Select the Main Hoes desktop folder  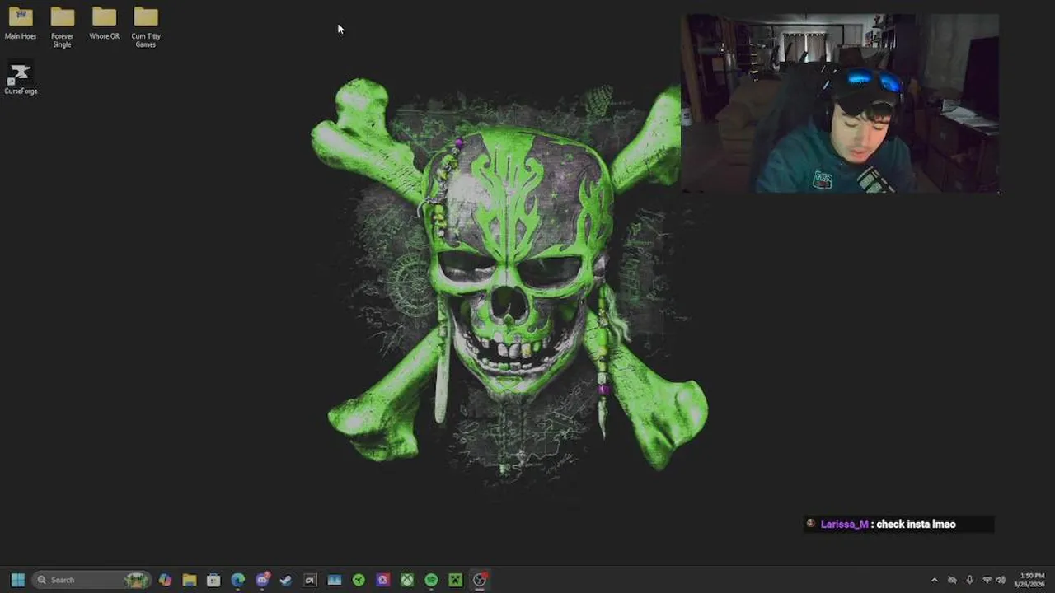pos(21,24)
